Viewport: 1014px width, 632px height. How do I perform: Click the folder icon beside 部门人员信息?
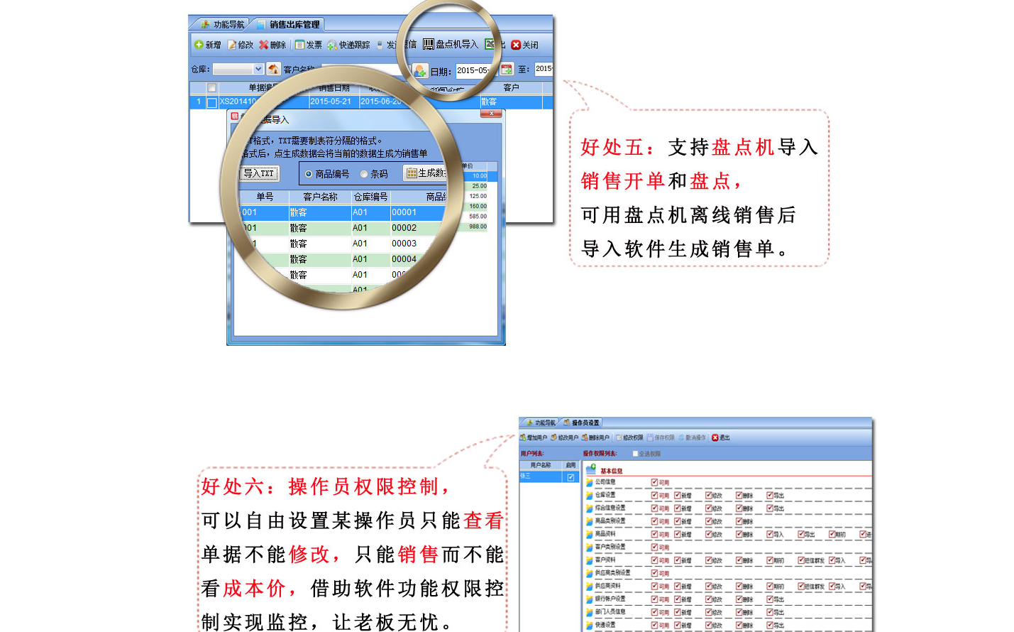[x=589, y=612]
